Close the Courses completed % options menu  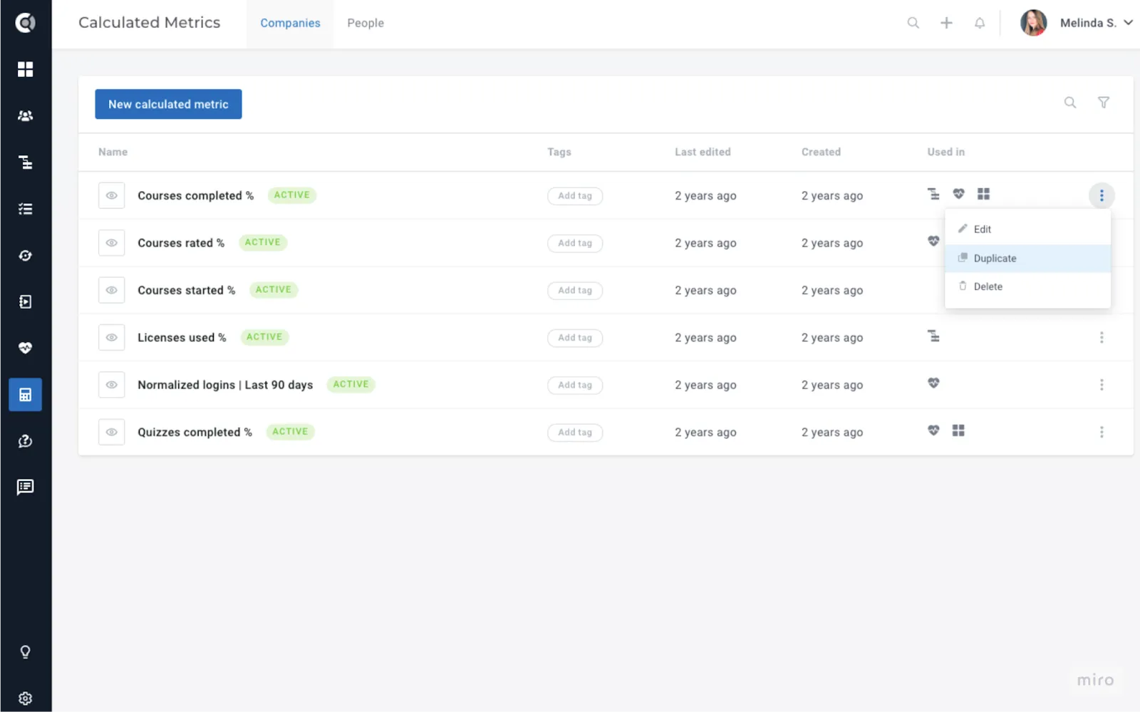(1102, 195)
